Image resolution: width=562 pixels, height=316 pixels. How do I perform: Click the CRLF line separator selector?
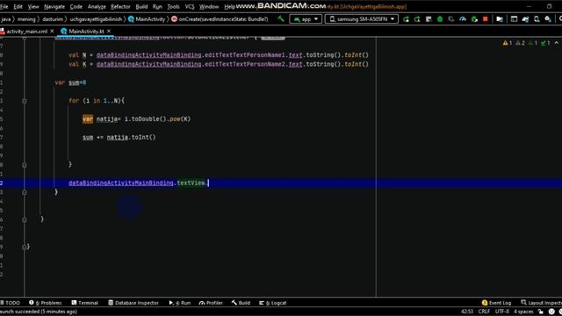pos(484,312)
